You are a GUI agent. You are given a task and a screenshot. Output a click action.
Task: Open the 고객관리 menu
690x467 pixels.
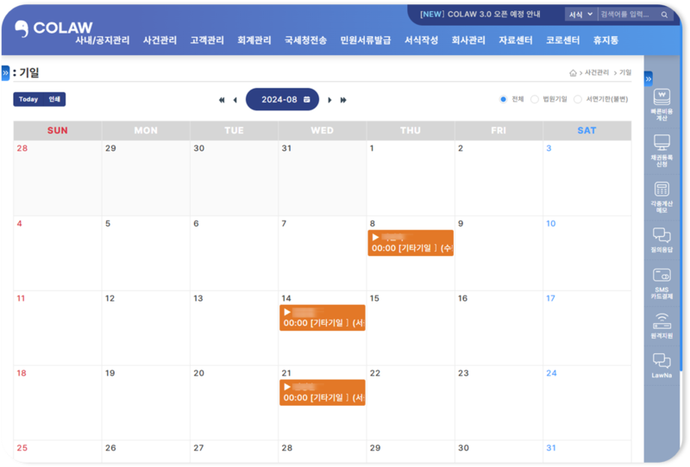[207, 40]
